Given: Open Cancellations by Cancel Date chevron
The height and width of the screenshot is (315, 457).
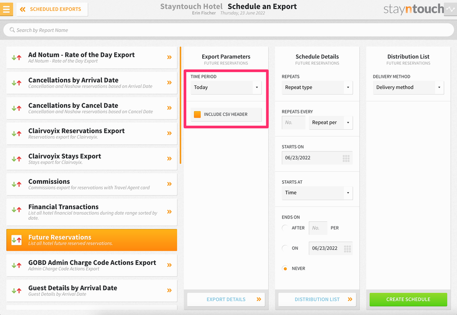Looking at the screenshot, I should coord(169,108).
